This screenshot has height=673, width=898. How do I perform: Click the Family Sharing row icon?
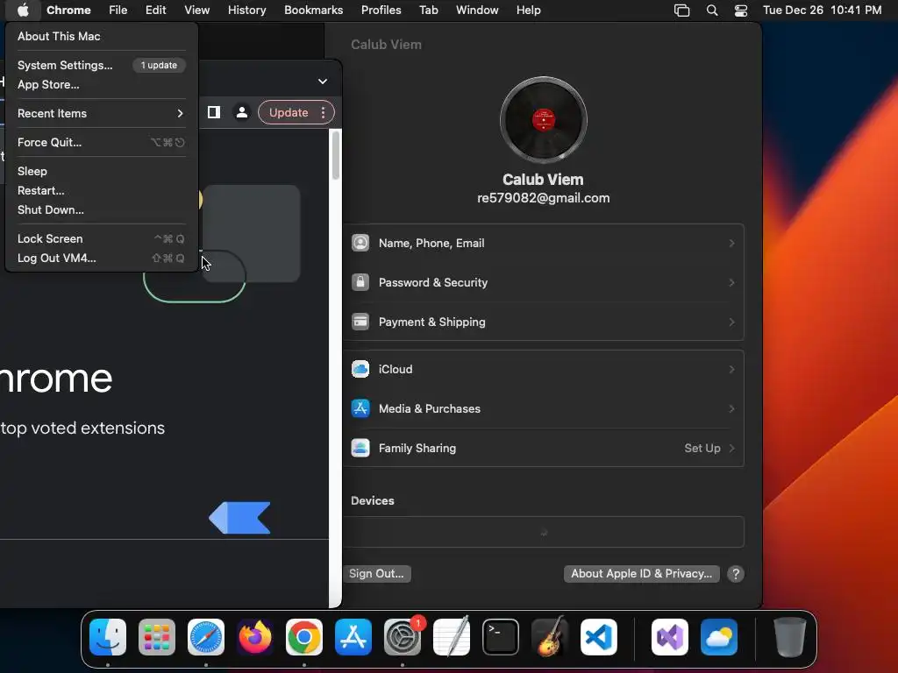tap(360, 448)
